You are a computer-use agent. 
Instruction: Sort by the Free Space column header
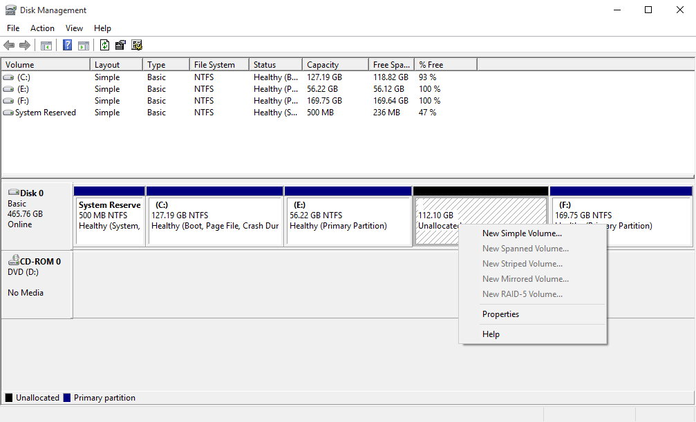[391, 65]
